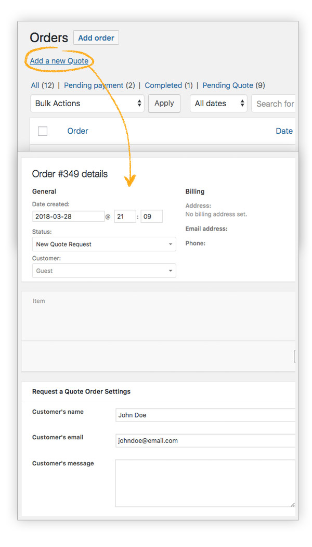
Task: Sort by the Date column header
Action: (x=284, y=131)
